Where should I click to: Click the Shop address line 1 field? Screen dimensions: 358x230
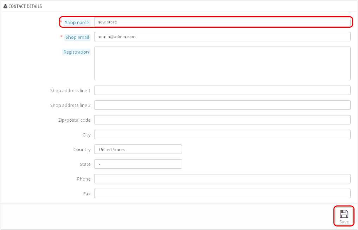(x=222, y=90)
